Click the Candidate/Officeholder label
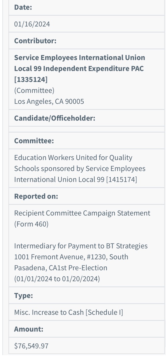Image resolution: width=166 pixels, height=357 pixels. [x=55, y=118]
